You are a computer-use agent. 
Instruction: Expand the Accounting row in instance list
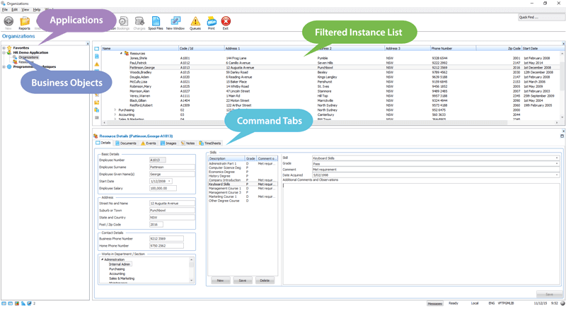tap(115, 114)
